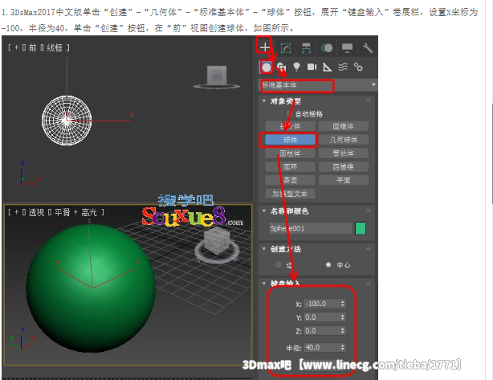The width and height of the screenshot is (493, 380).
Task: Select the Lights bulb icon
Action: pos(296,67)
